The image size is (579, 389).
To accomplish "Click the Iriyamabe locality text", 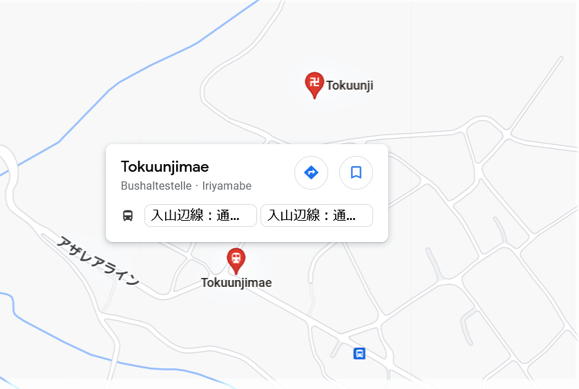I will (227, 186).
